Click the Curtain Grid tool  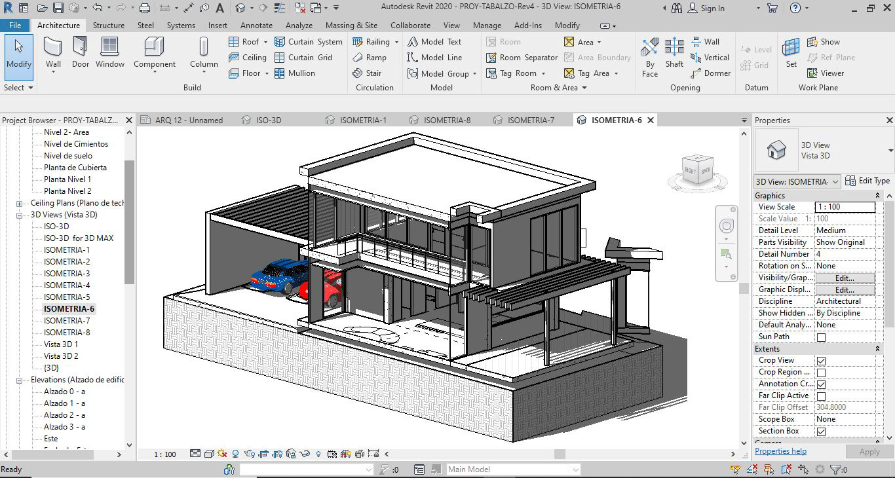tap(303, 58)
